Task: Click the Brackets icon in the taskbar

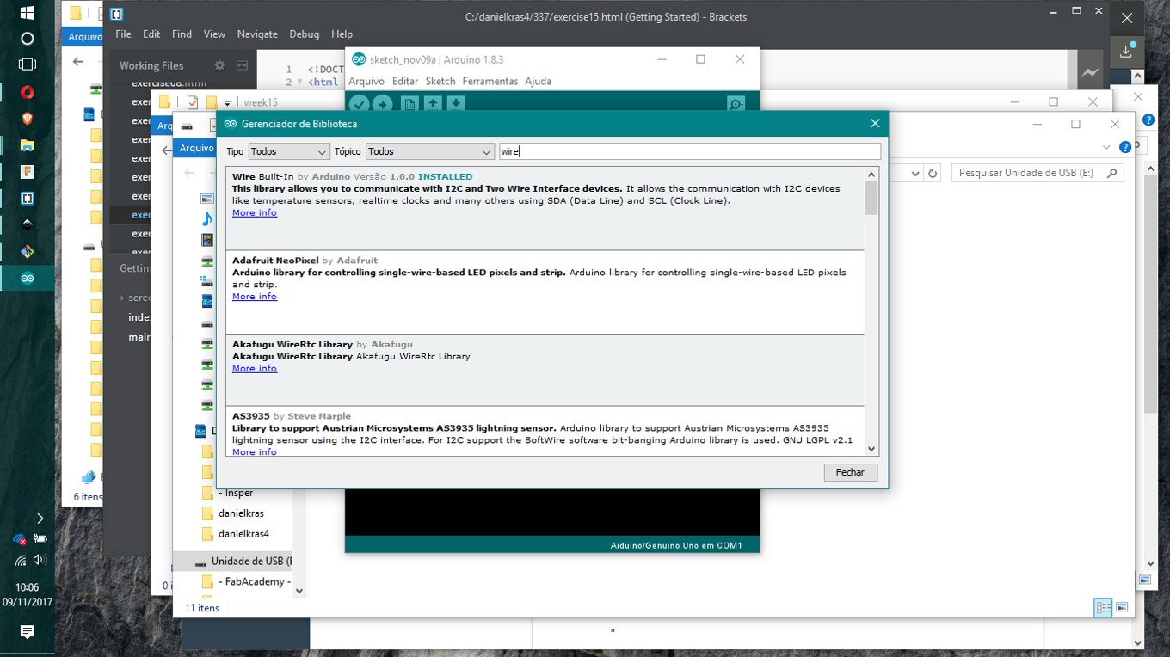Action: [28, 199]
